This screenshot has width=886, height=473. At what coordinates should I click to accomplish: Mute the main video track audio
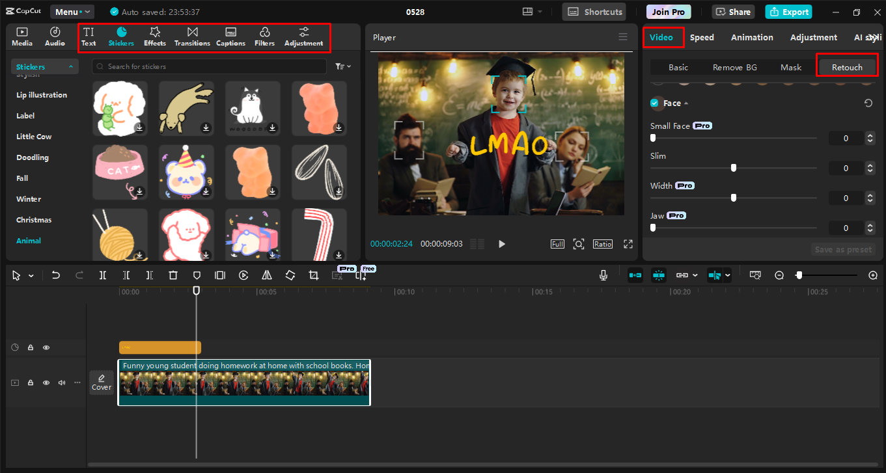62,383
